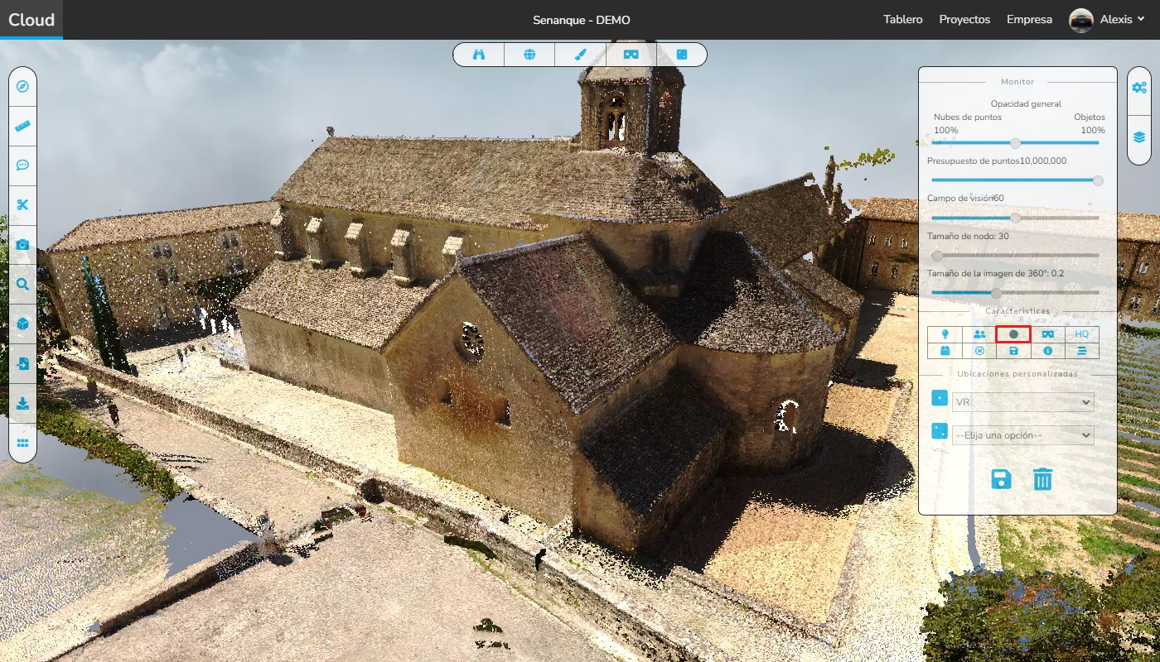Viewport: 1160px width, 662px height.
Task: Go to Tablero in the top menu
Action: coord(903,20)
